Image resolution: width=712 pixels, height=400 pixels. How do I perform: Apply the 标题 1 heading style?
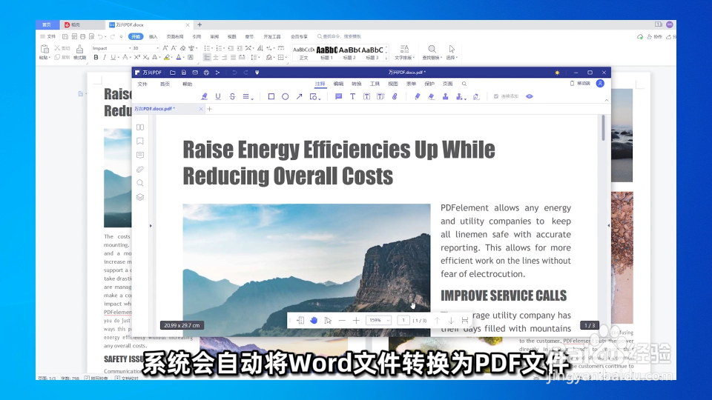pos(326,53)
